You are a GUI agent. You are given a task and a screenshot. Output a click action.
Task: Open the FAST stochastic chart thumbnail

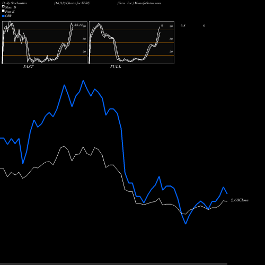45,42
